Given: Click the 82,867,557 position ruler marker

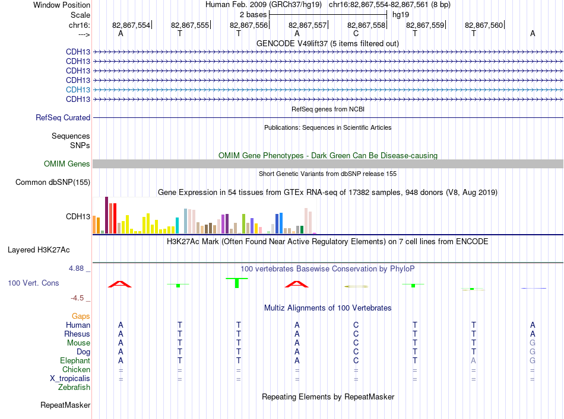Looking at the screenshot, I should 308,25.
